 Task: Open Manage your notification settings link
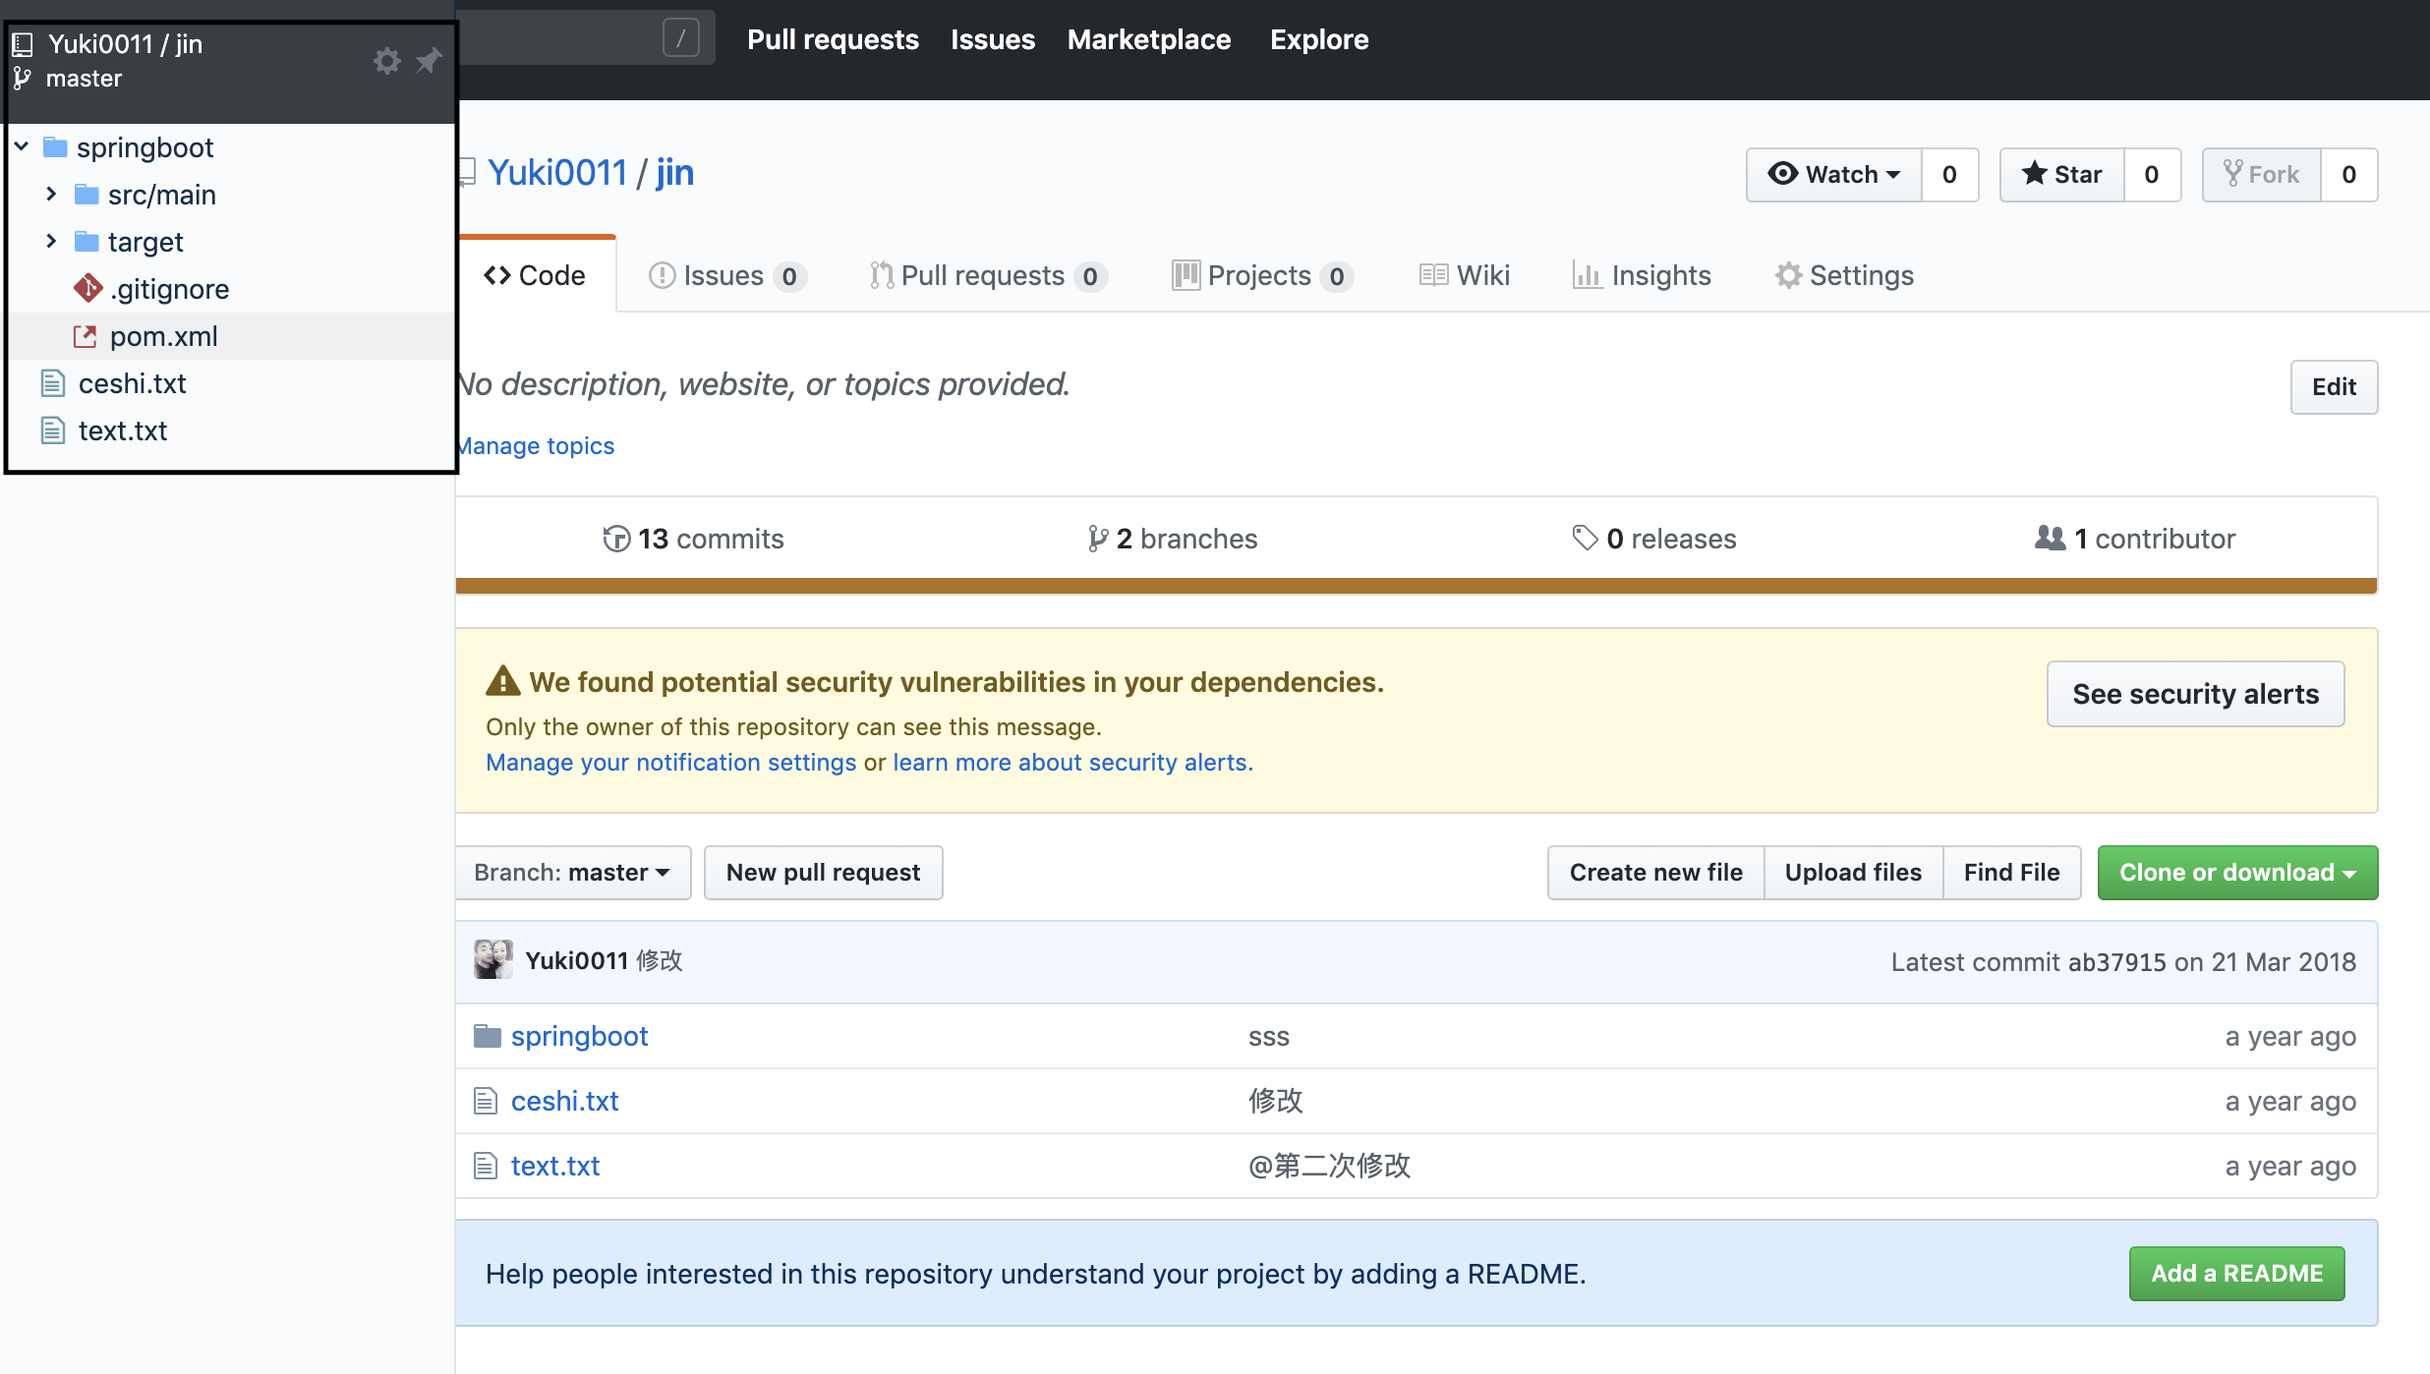pyautogui.click(x=671, y=763)
